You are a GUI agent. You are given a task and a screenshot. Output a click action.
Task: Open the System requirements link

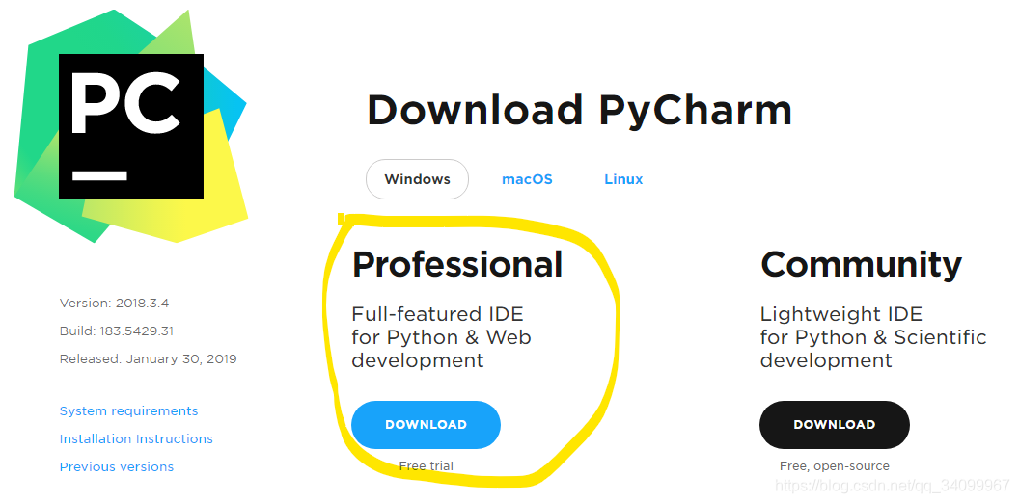(x=128, y=410)
